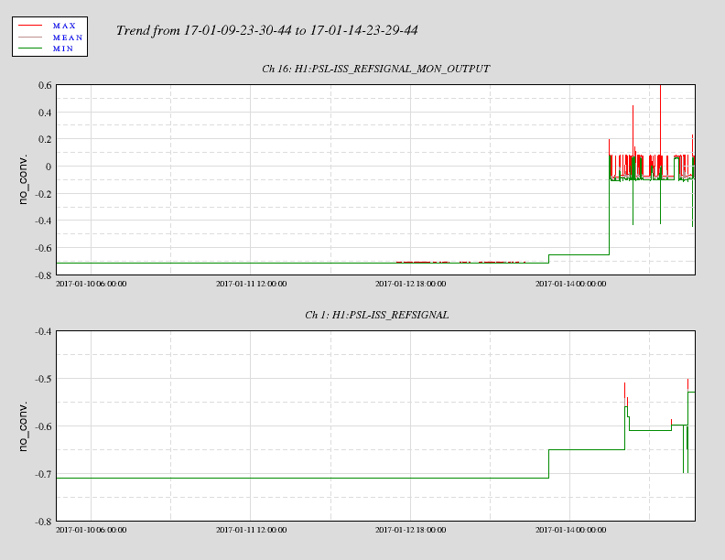Click the -0.6 y-axis label on the top plot
This screenshot has width=725, height=560.
[x=43, y=248]
